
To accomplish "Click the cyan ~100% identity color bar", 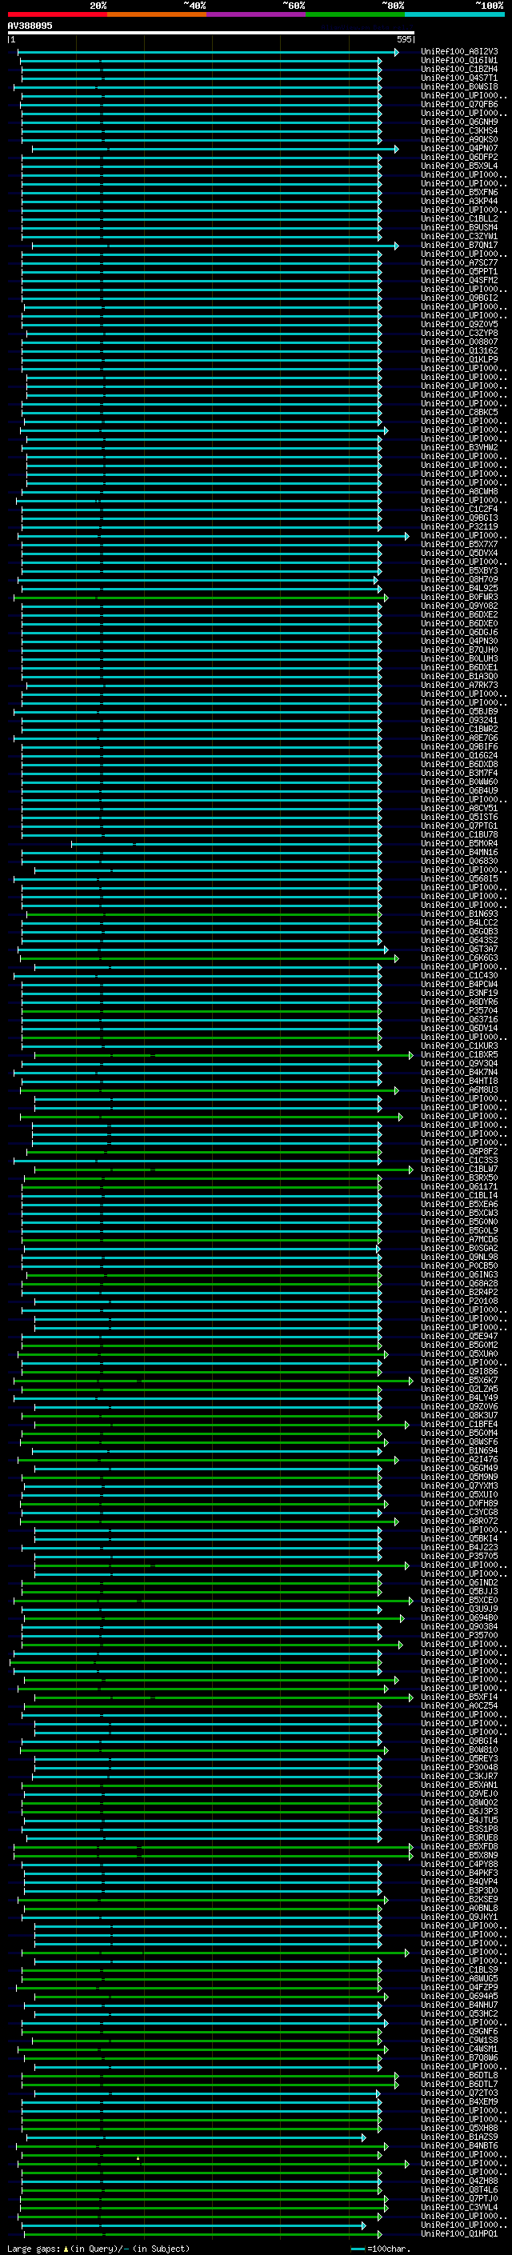I will tap(454, 14).
